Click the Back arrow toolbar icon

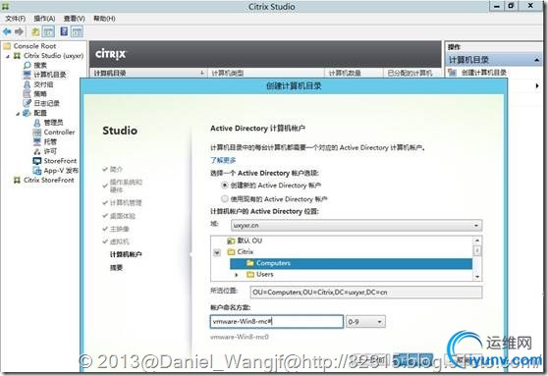tap(7, 31)
